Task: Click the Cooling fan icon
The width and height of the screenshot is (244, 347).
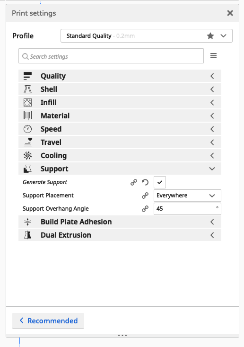Action: [x=27, y=156]
